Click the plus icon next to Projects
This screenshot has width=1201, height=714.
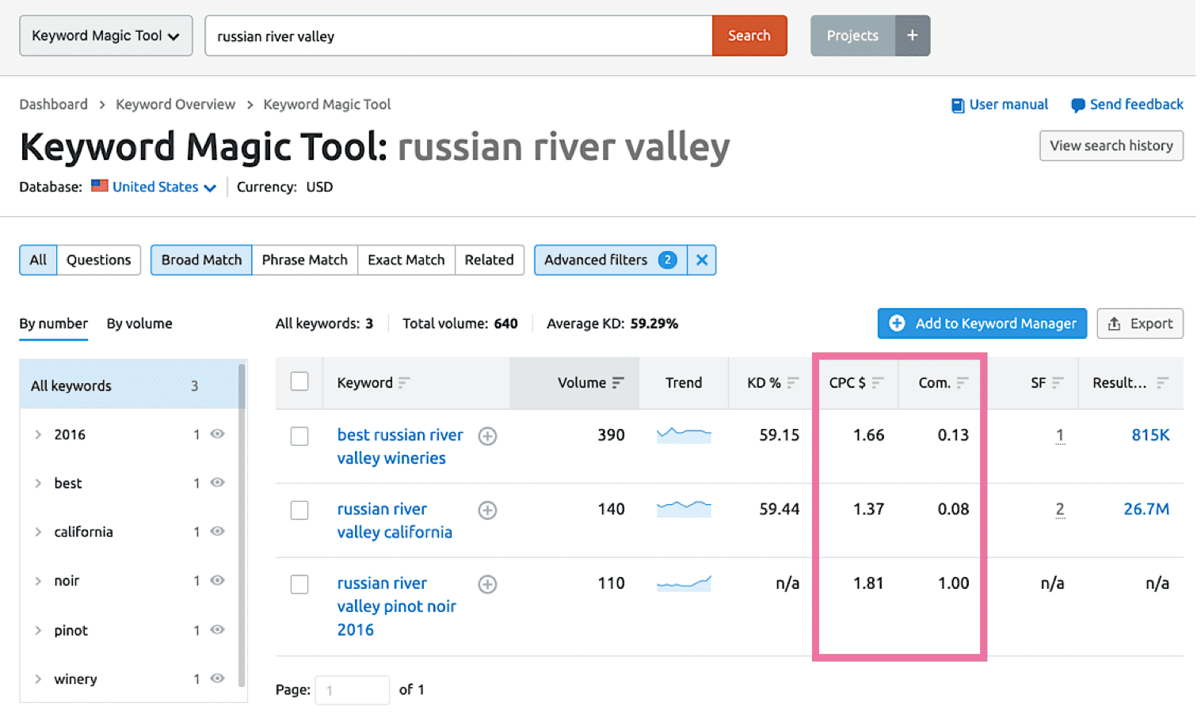913,35
